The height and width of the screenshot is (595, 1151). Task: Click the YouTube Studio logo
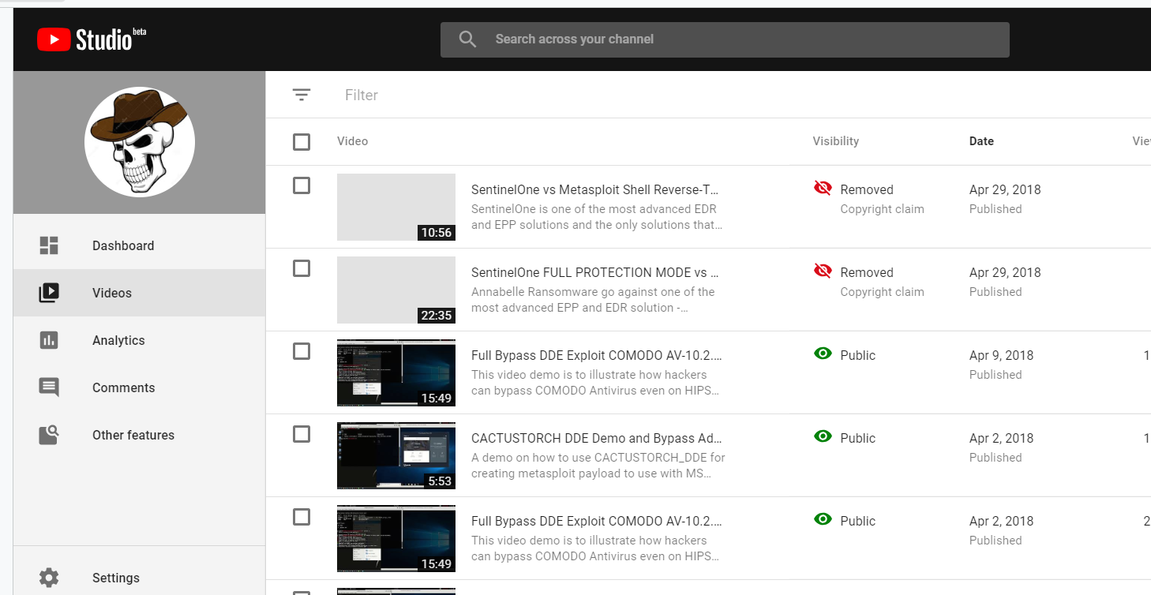(x=92, y=39)
